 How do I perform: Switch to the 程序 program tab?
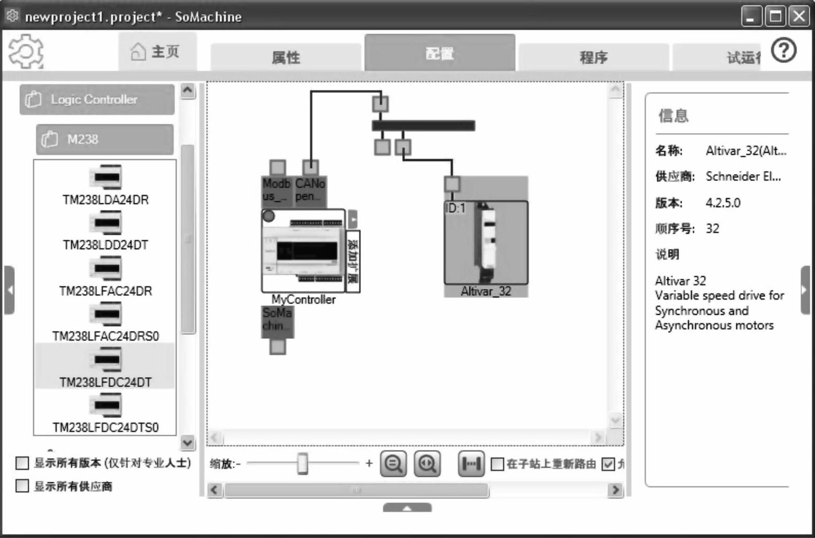pyautogui.click(x=594, y=57)
